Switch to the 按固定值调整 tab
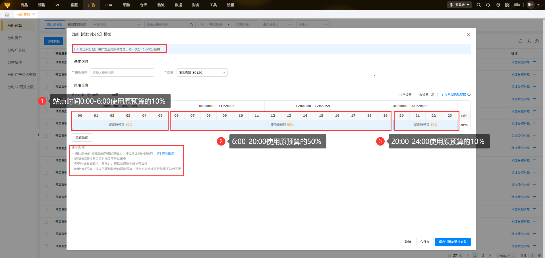Image resolution: width=545 pixels, height=258 pixels. coord(77,24)
